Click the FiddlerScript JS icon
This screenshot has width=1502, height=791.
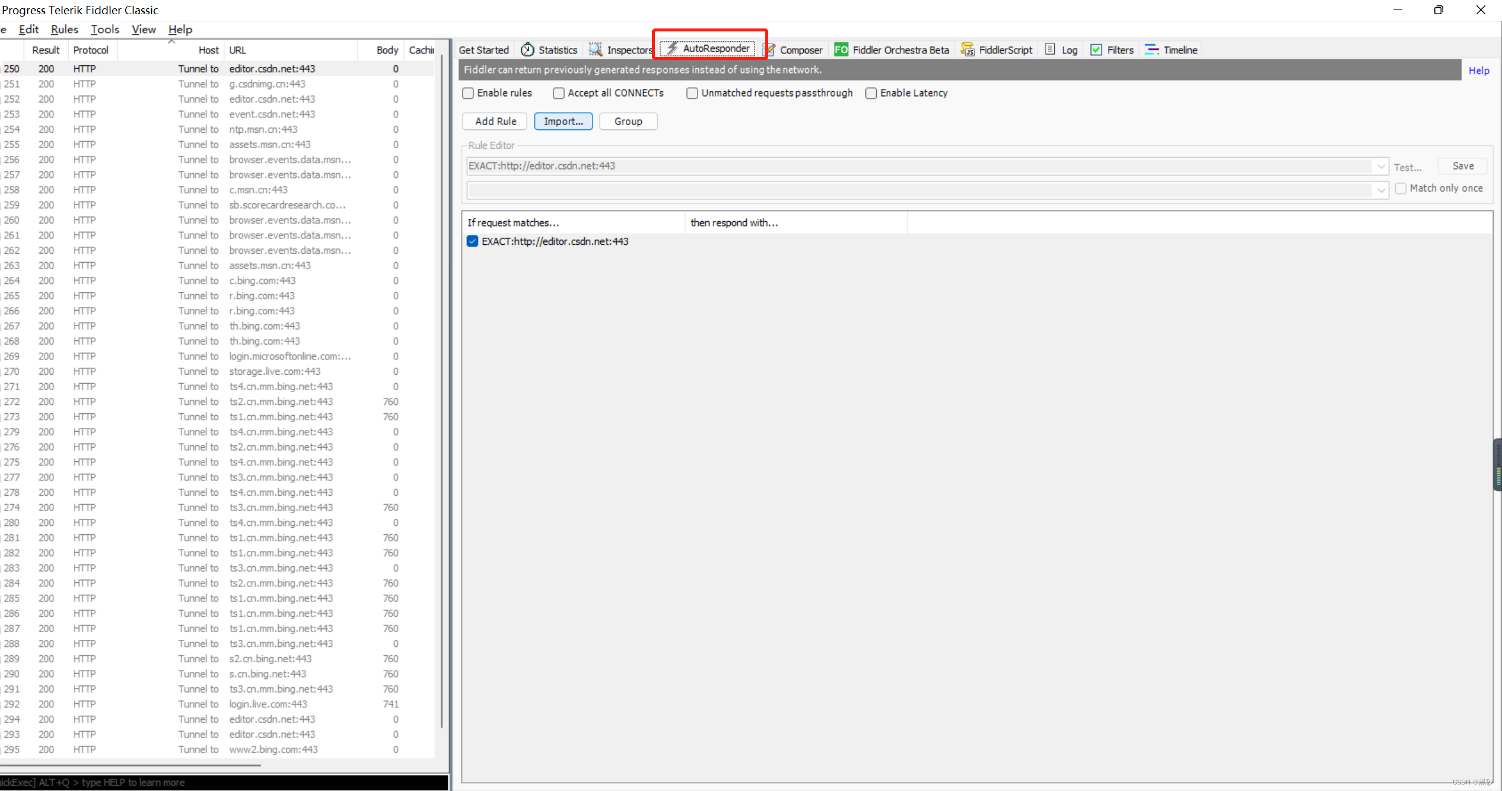[x=967, y=50]
